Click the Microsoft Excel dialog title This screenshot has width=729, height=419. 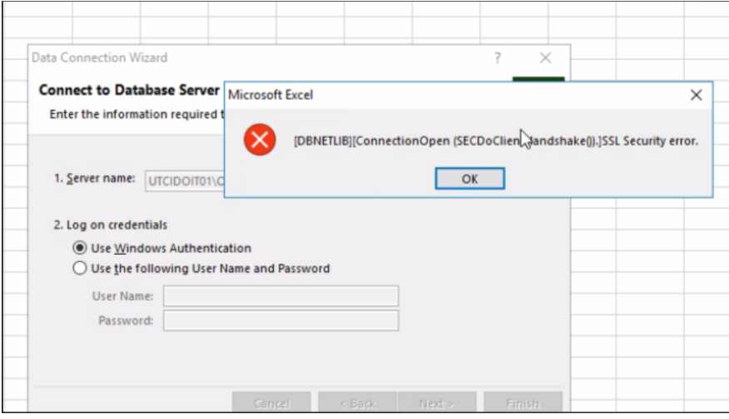[x=270, y=95]
